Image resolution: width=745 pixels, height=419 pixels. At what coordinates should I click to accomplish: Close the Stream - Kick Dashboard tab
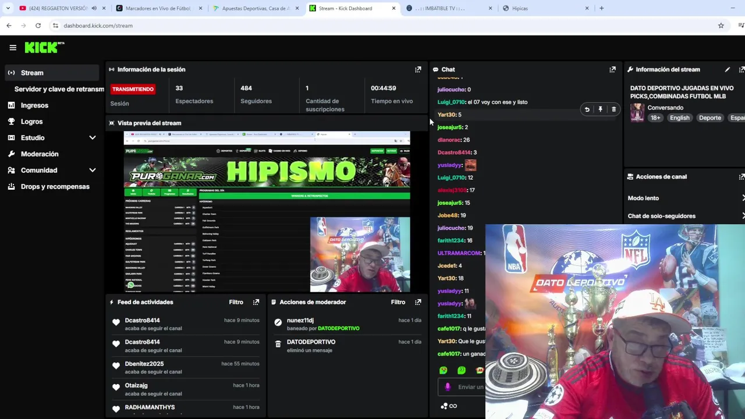(394, 8)
